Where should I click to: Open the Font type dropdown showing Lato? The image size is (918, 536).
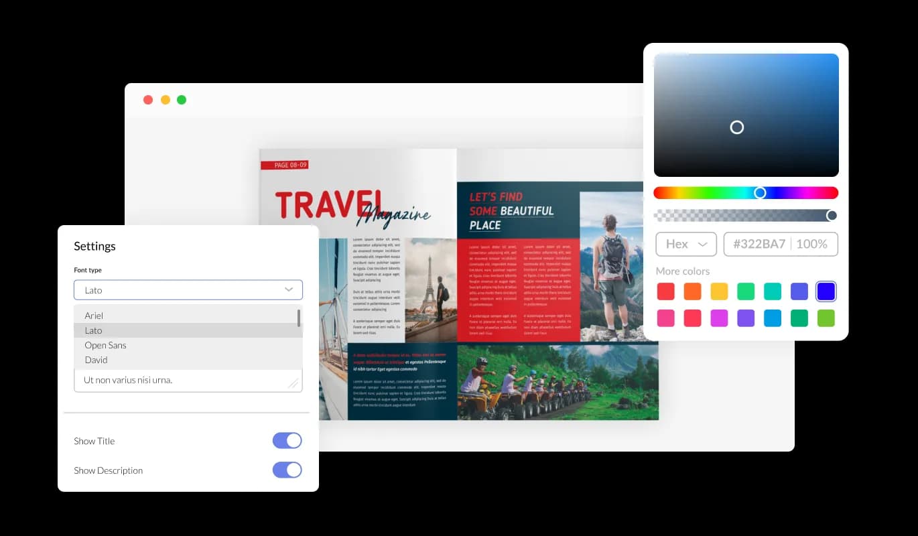[x=188, y=289]
